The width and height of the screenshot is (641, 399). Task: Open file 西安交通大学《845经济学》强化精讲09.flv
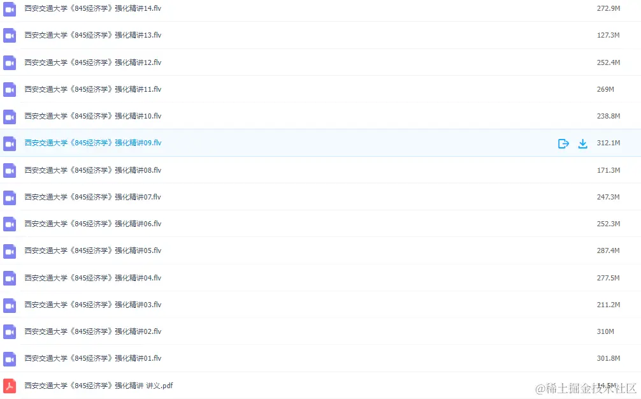tap(93, 143)
